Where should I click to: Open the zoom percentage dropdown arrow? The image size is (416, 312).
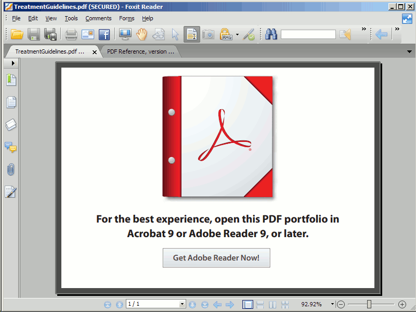pos(332,304)
